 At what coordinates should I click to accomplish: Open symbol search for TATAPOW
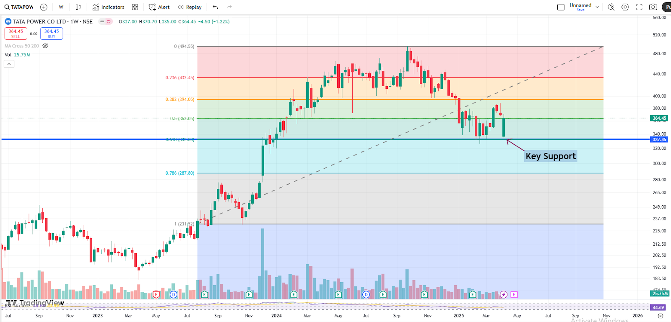pos(19,7)
